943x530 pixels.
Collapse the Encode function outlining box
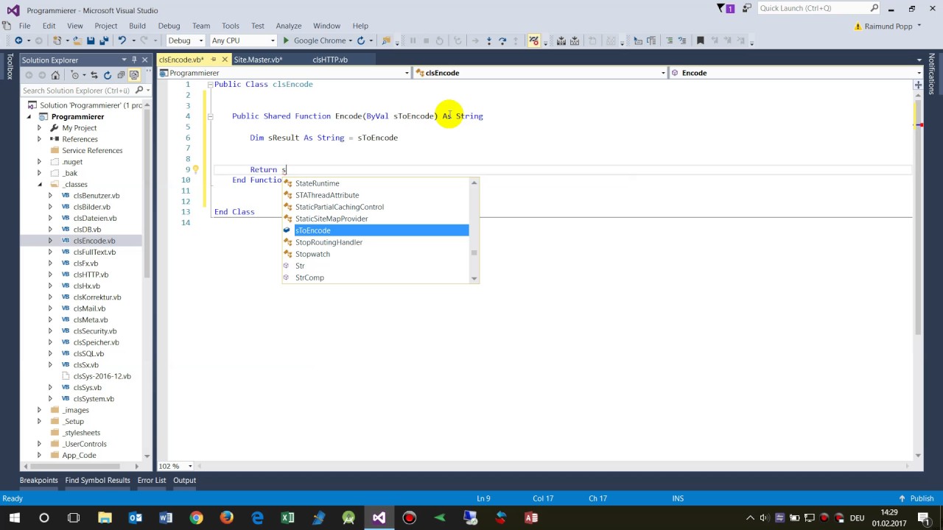pyautogui.click(x=210, y=116)
